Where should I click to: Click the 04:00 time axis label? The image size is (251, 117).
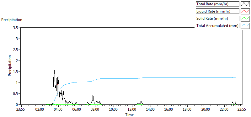click(x=58, y=110)
